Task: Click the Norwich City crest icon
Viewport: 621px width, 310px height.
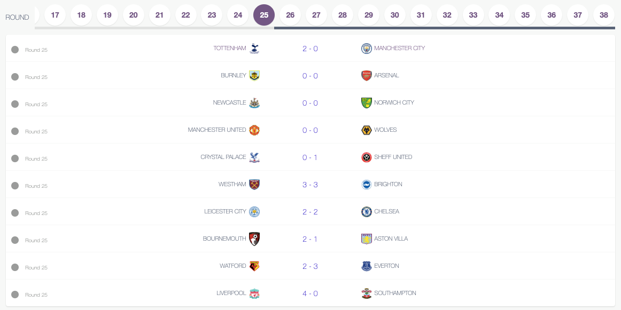Action: (366, 103)
